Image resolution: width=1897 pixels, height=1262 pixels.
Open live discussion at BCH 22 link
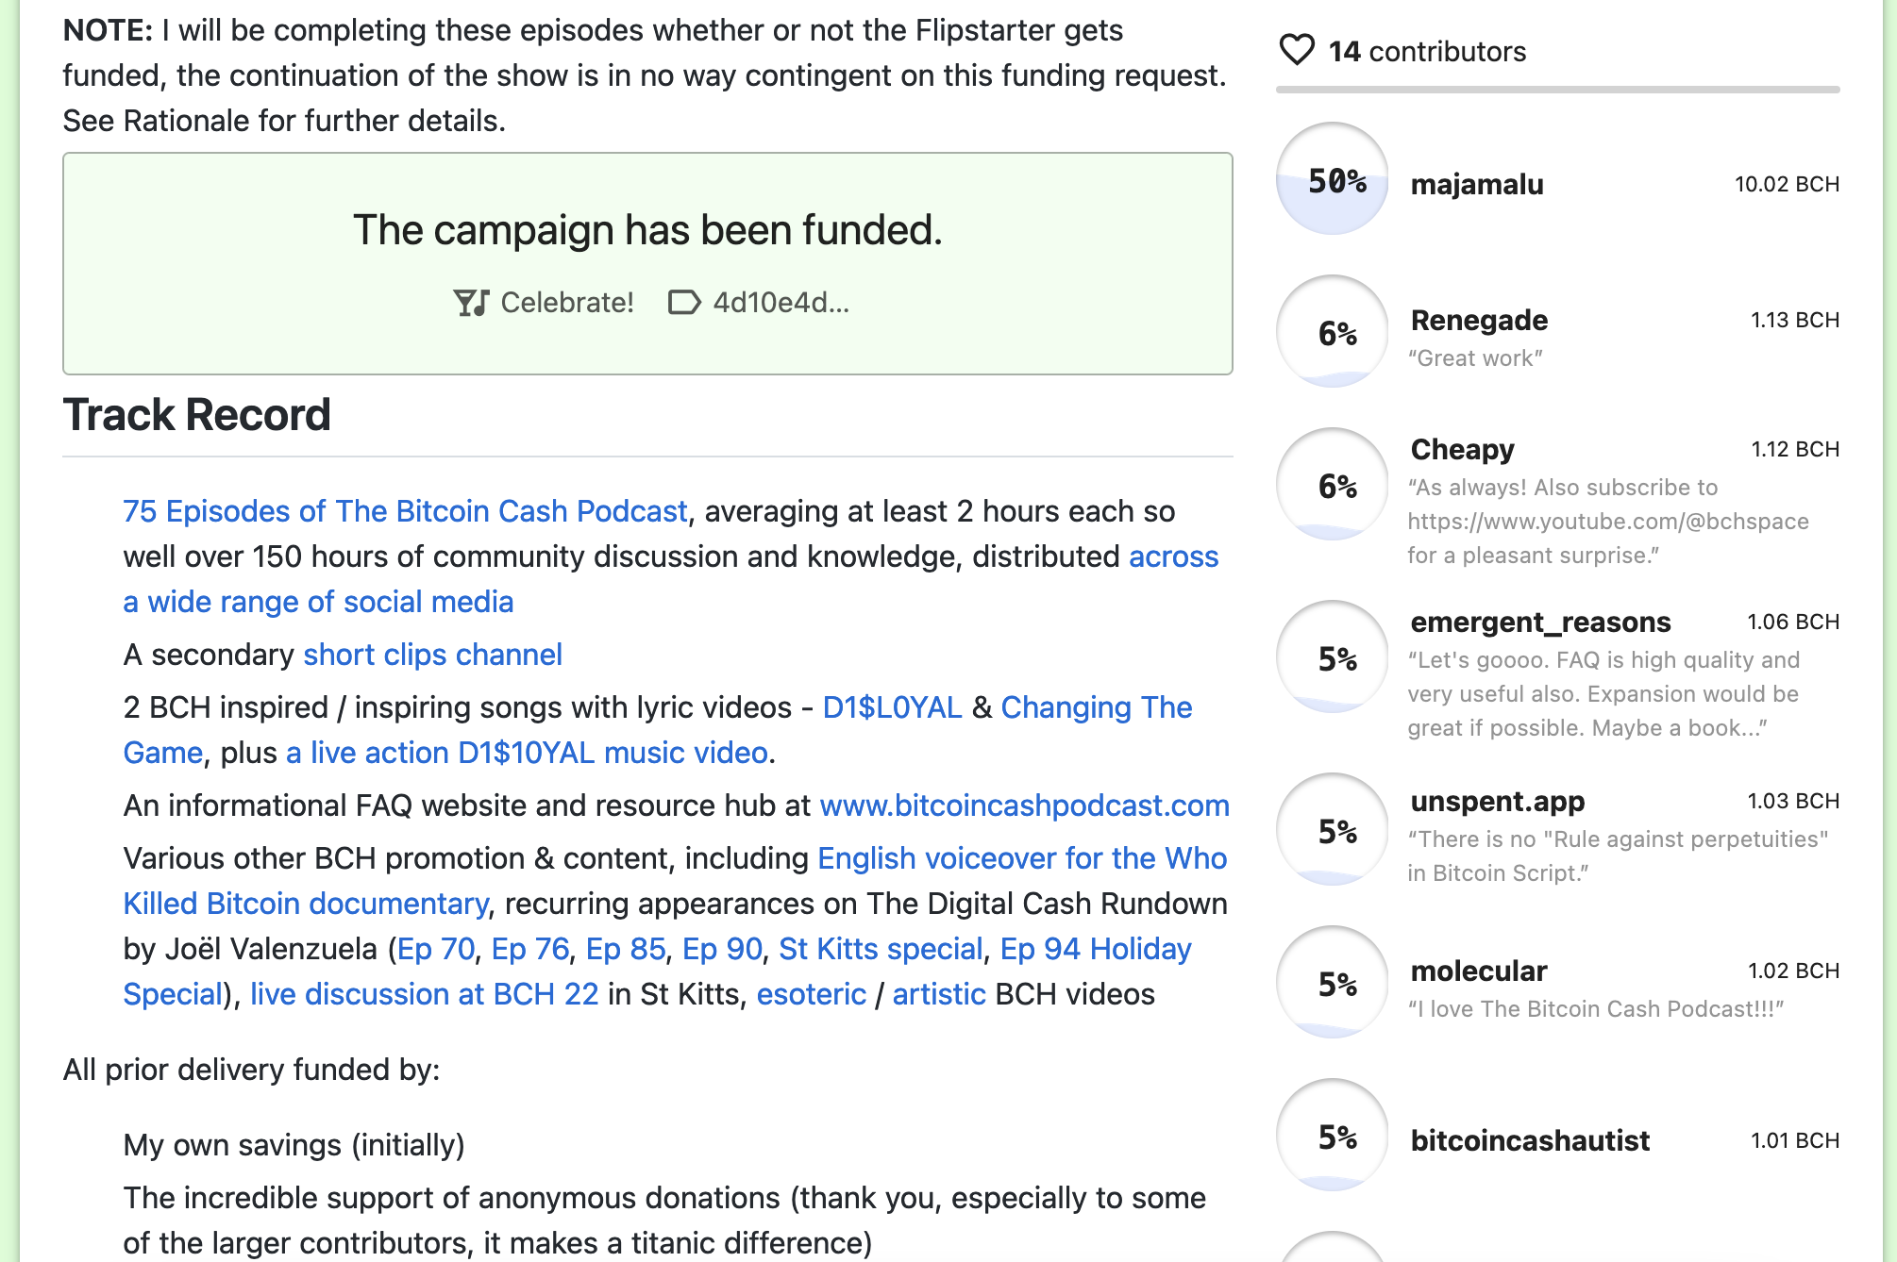click(424, 994)
